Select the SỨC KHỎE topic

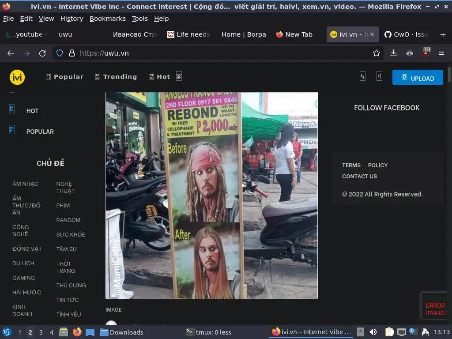point(71,234)
